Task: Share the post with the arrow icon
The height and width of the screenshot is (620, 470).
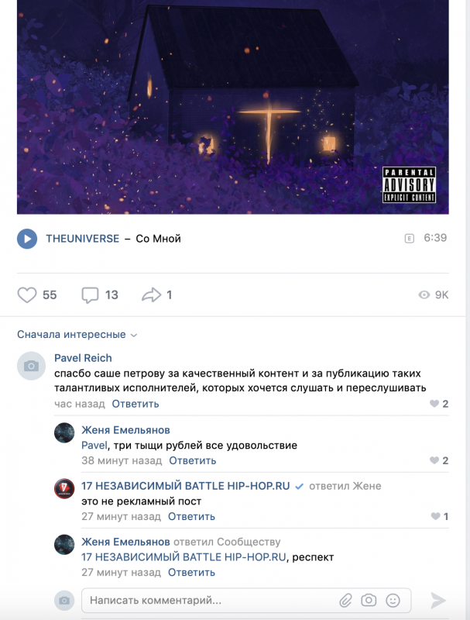Action: pos(151,295)
